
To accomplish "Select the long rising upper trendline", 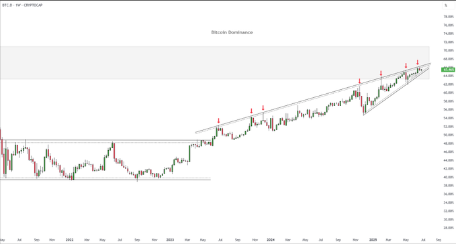I will pyautogui.click(x=313, y=98).
